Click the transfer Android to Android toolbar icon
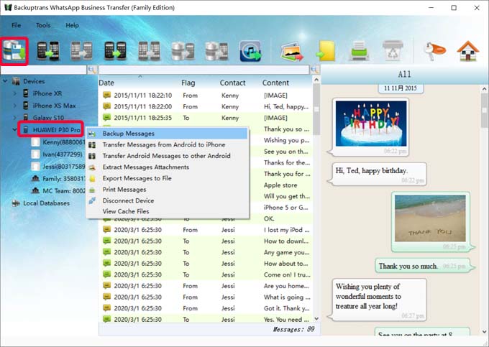489x347 pixels. coord(115,51)
